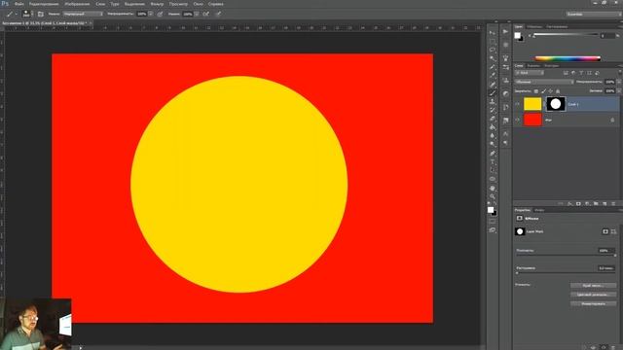Add layer style via fx icon
The width and height of the screenshot is (623, 350).
coord(569,203)
